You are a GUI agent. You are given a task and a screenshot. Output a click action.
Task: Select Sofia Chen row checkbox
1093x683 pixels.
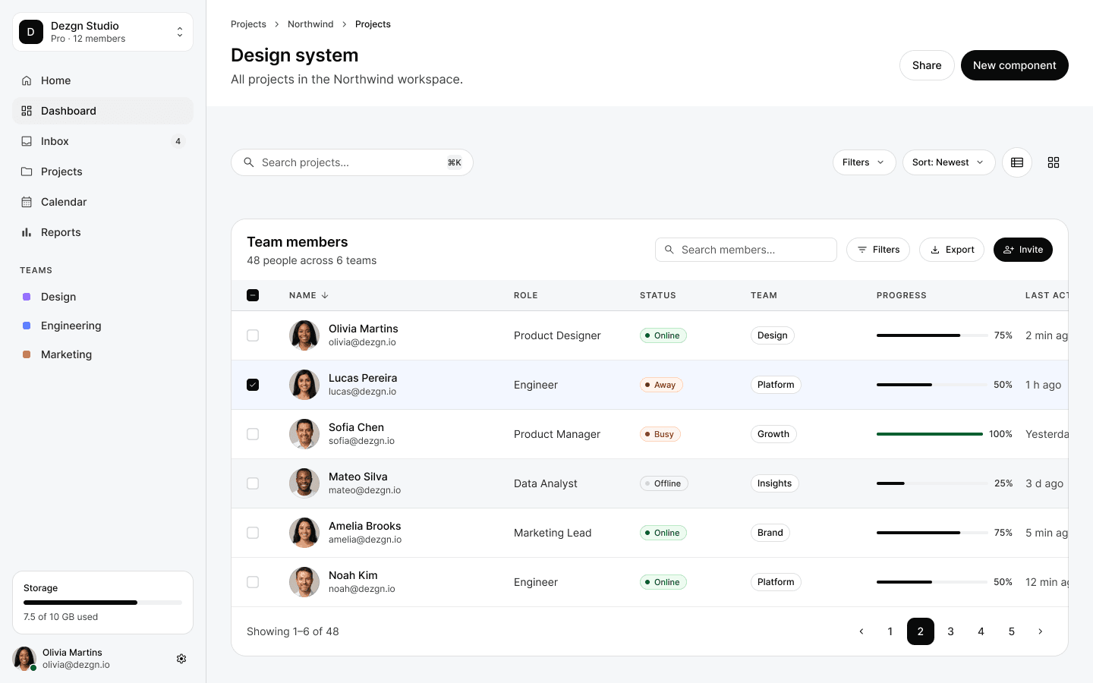[x=253, y=434]
